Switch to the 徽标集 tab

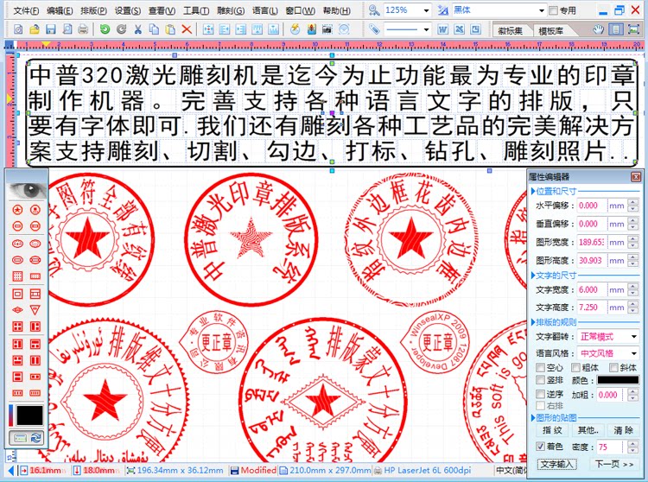click(x=510, y=30)
